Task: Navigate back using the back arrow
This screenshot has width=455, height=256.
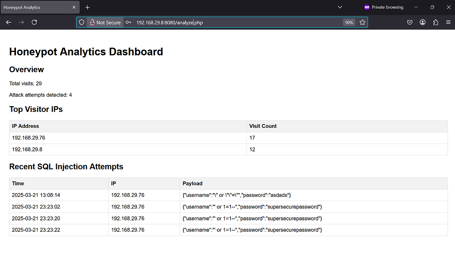Action: 8,22
